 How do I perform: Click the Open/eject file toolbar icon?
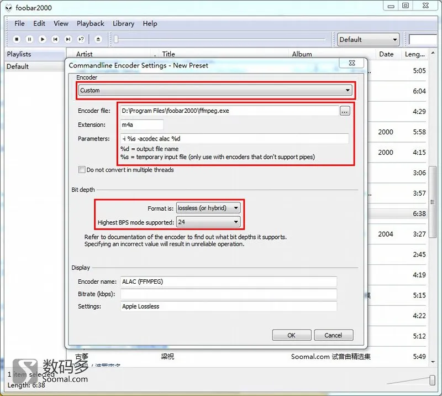98,39
